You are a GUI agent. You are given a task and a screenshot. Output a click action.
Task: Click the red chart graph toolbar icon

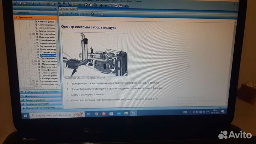point(116,6)
